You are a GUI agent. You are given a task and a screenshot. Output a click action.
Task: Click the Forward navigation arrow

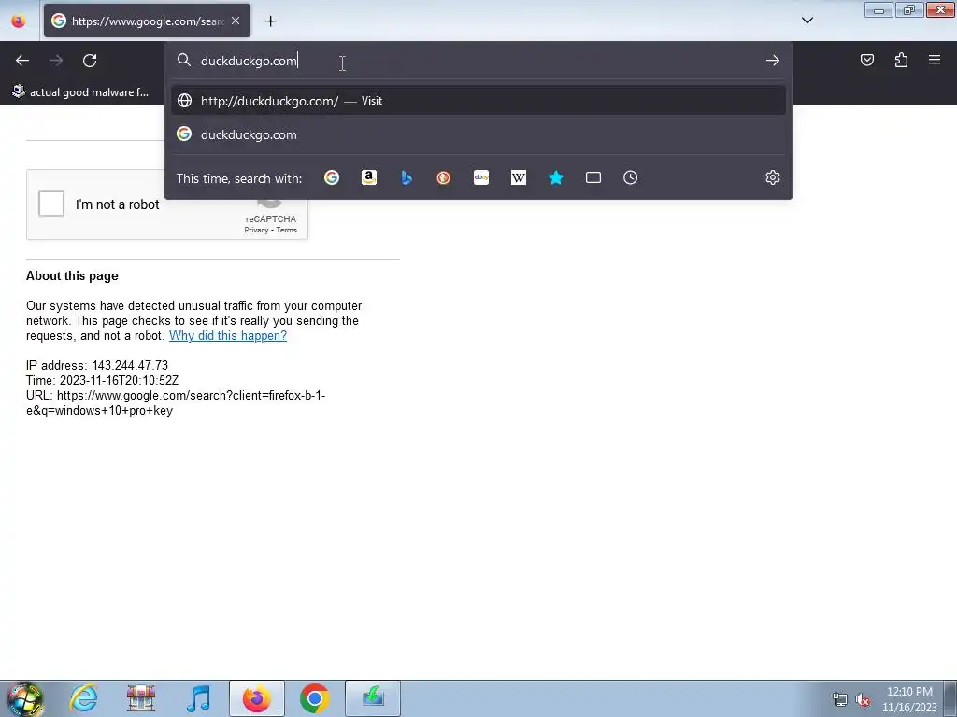pyautogui.click(x=56, y=61)
